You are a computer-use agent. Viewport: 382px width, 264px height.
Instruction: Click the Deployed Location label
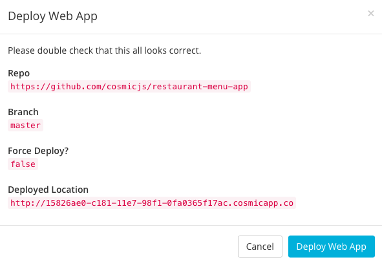(48, 190)
